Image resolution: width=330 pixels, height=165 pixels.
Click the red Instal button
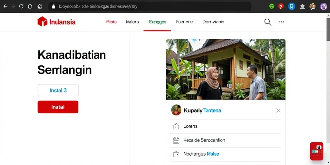pos(58,107)
